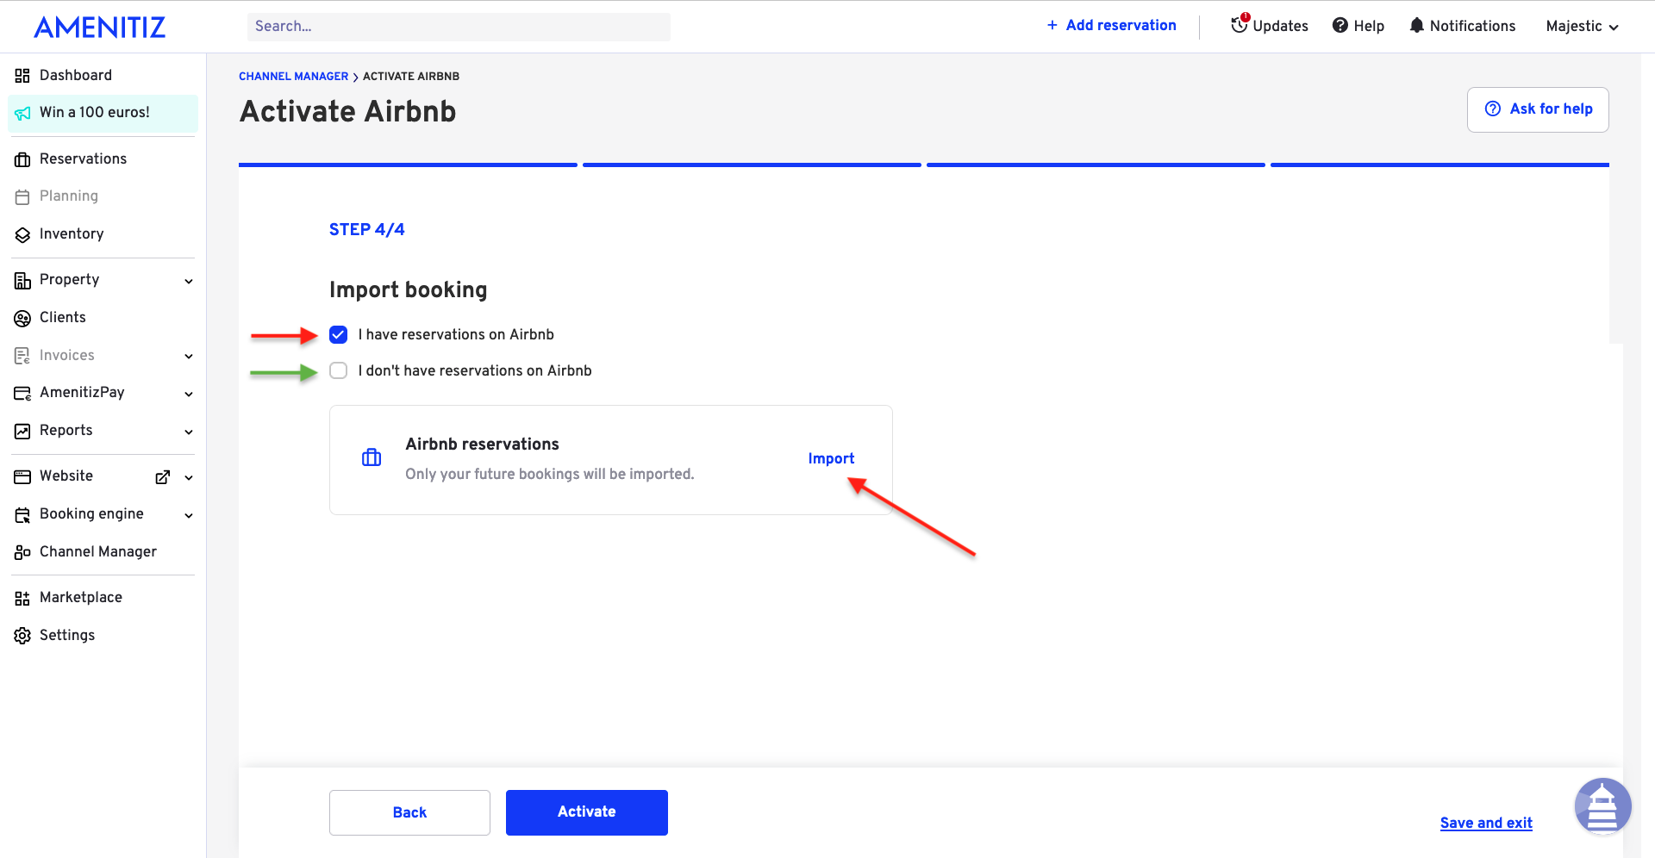Click the third step progress bar segment

[x=1096, y=165]
